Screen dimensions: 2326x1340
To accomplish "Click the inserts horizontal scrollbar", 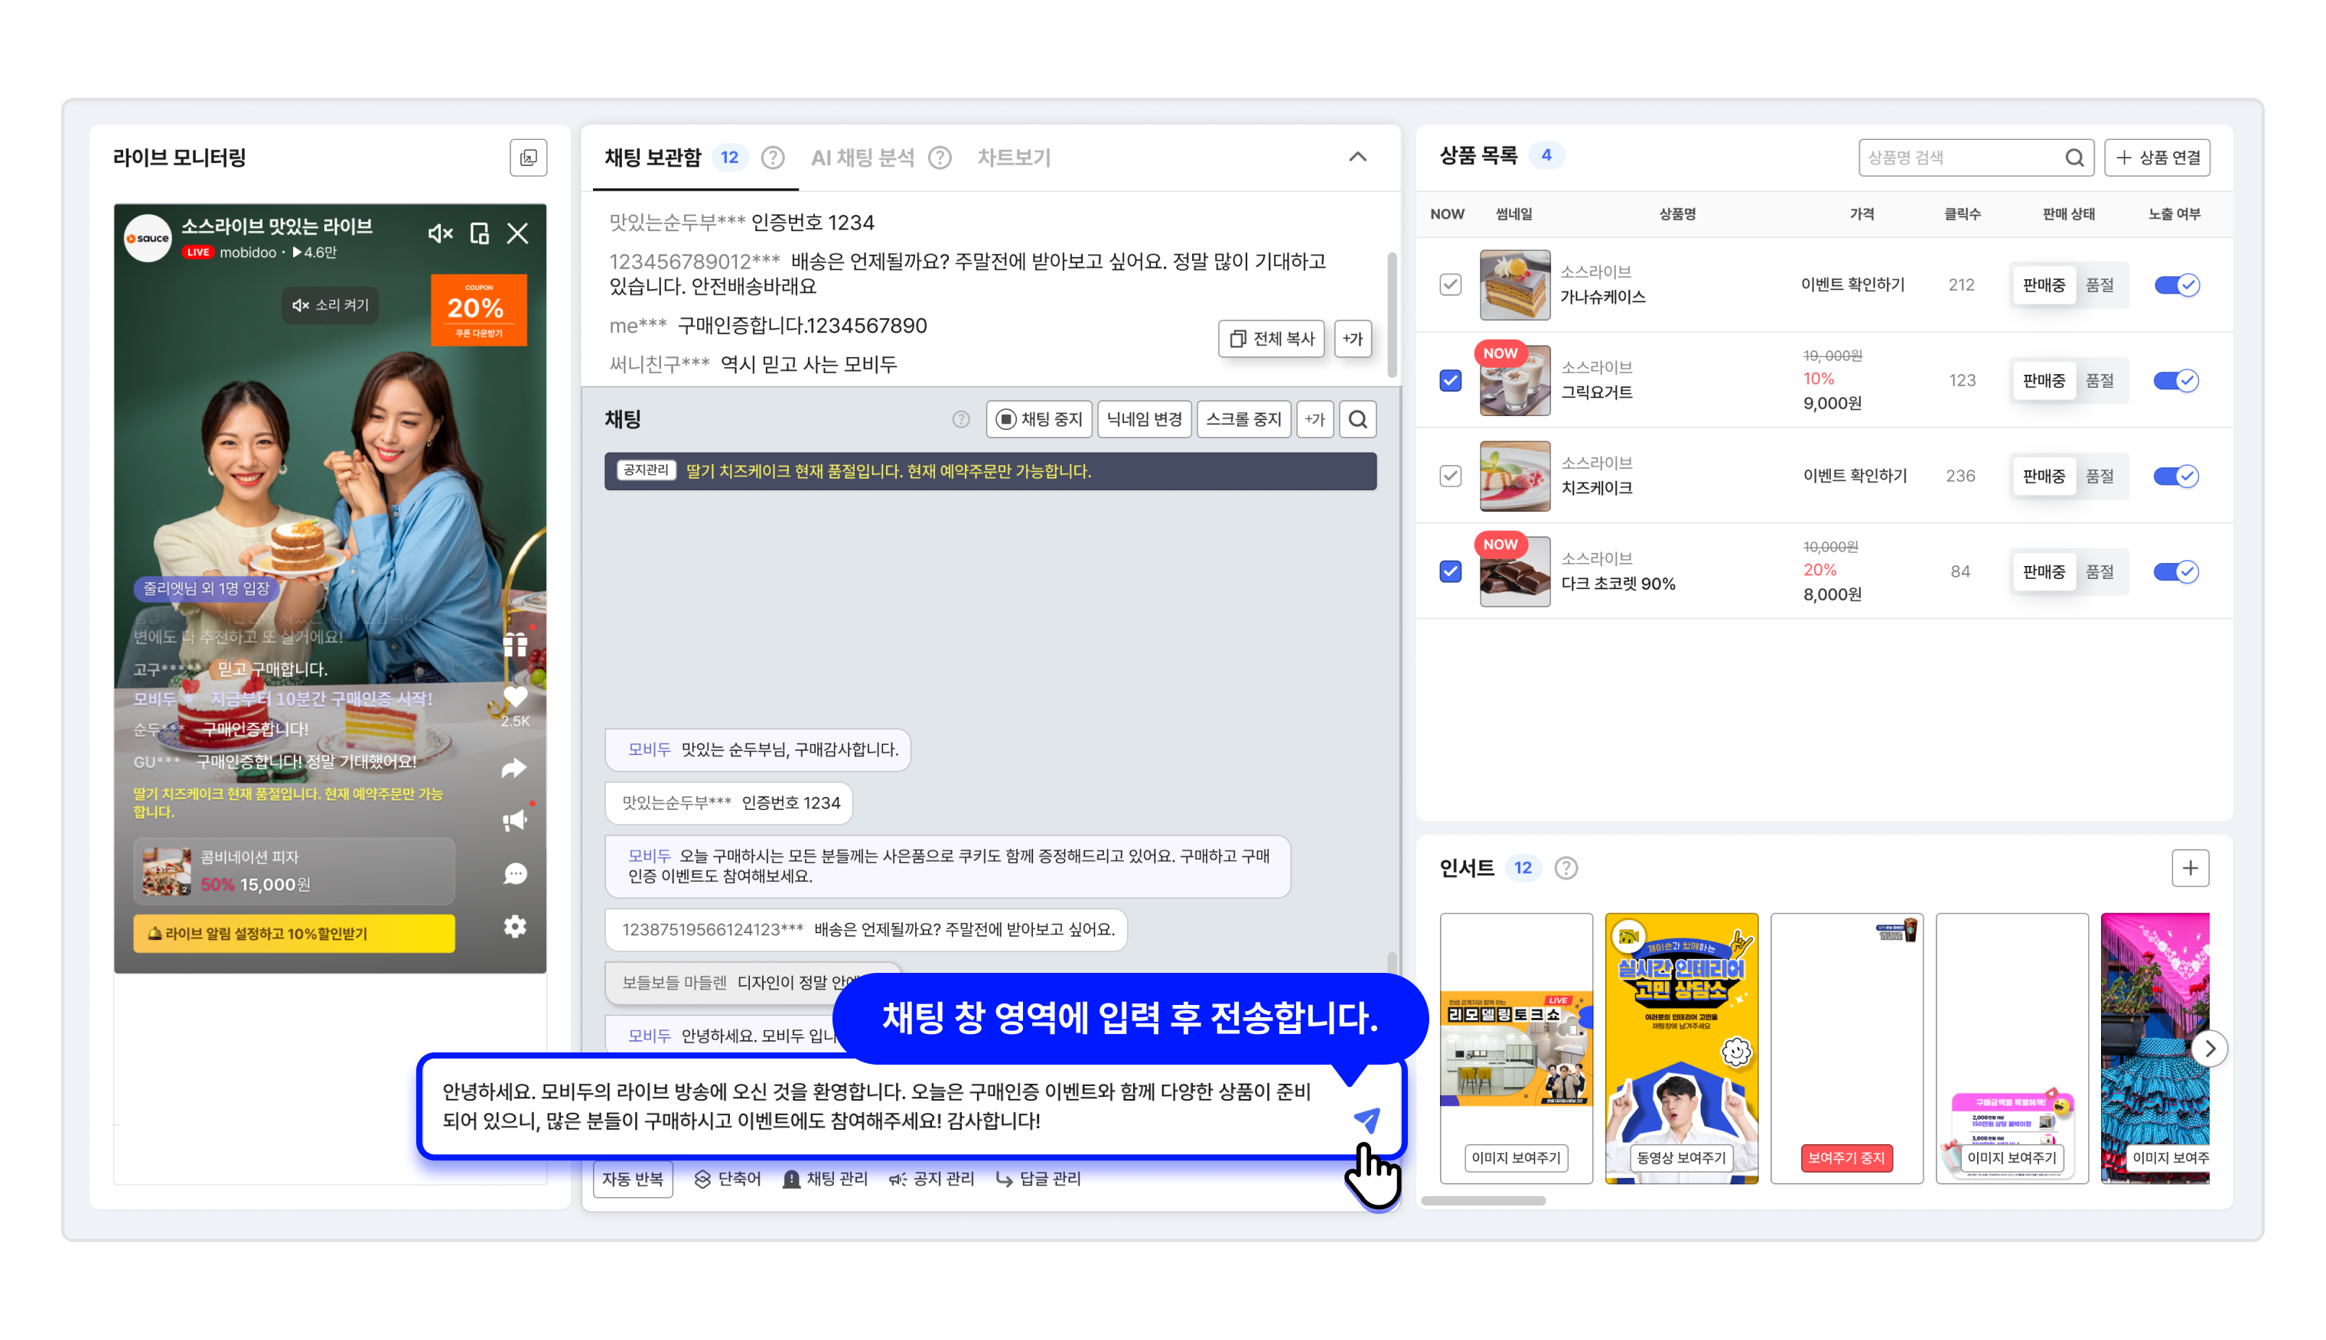I will click(x=1482, y=1200).
